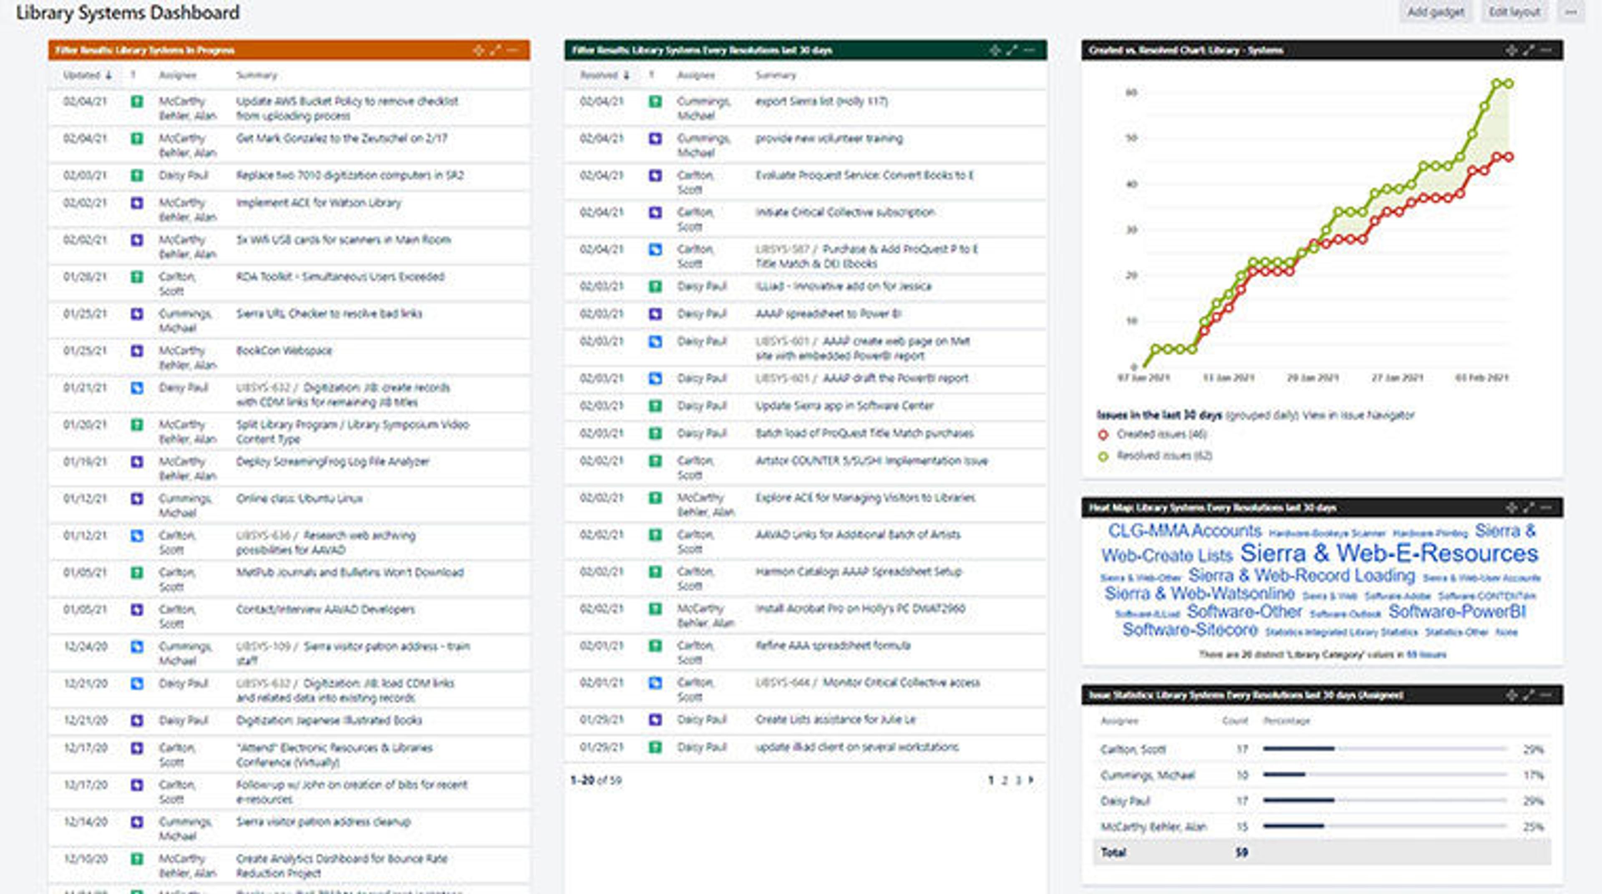Open dashboard more options ellipsis menu
The height and width of the screenshot is (894, 1602).
tap(1571, 12)
